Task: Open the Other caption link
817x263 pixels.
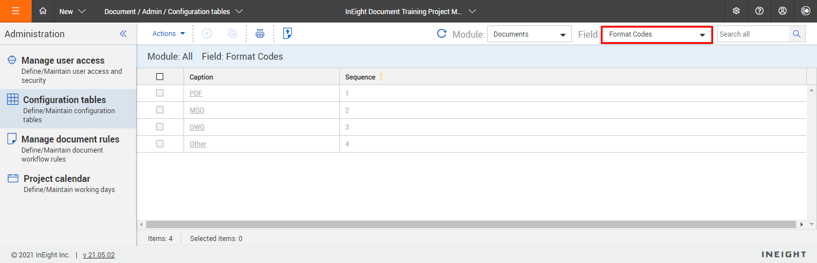Action: tap(198, 144)
